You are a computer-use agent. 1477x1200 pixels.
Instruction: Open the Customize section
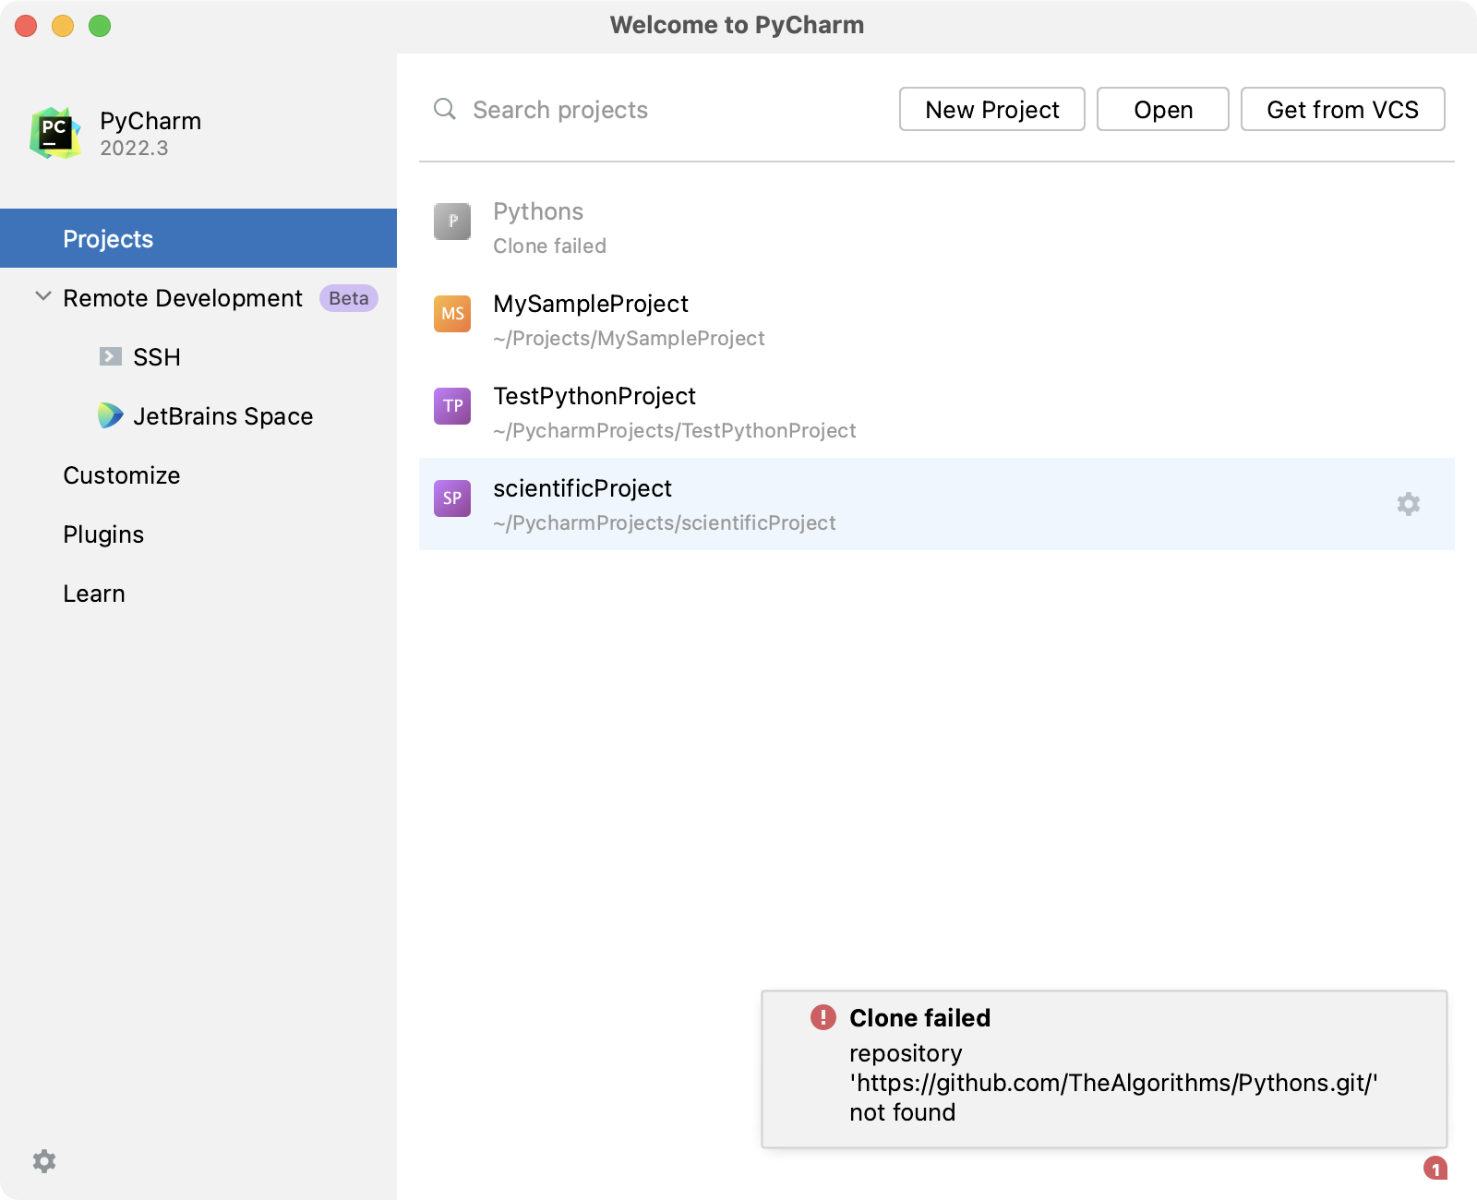coord(120,474)
